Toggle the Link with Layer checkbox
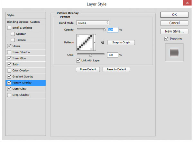 (x=78, y=60)
